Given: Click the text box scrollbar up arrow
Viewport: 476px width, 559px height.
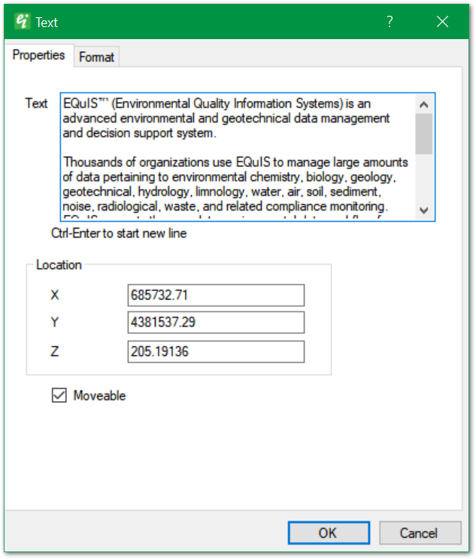Looking at the screenshot, I should click(423, 105).
